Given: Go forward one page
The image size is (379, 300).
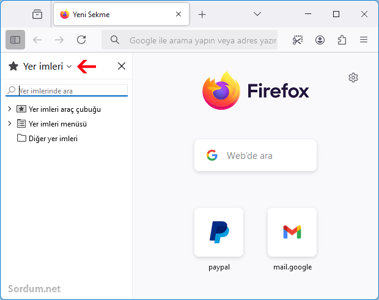Looking at the screenshot, I should click(x=59, y=40).
